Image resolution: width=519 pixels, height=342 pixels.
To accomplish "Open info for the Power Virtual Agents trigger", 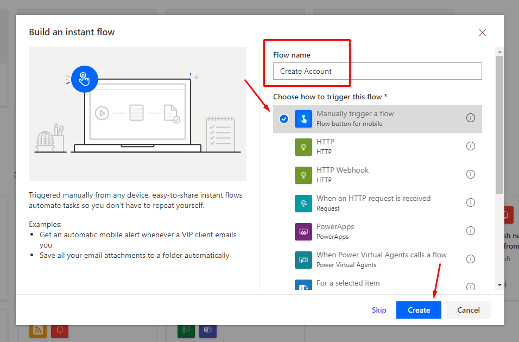I will (470, 258).
